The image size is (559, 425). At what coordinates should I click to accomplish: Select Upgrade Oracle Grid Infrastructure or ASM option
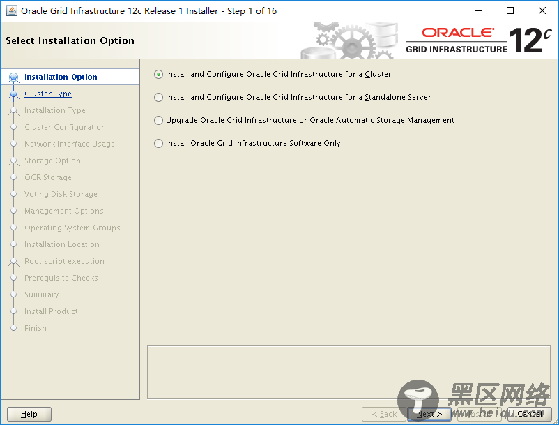tap(159, 120)
